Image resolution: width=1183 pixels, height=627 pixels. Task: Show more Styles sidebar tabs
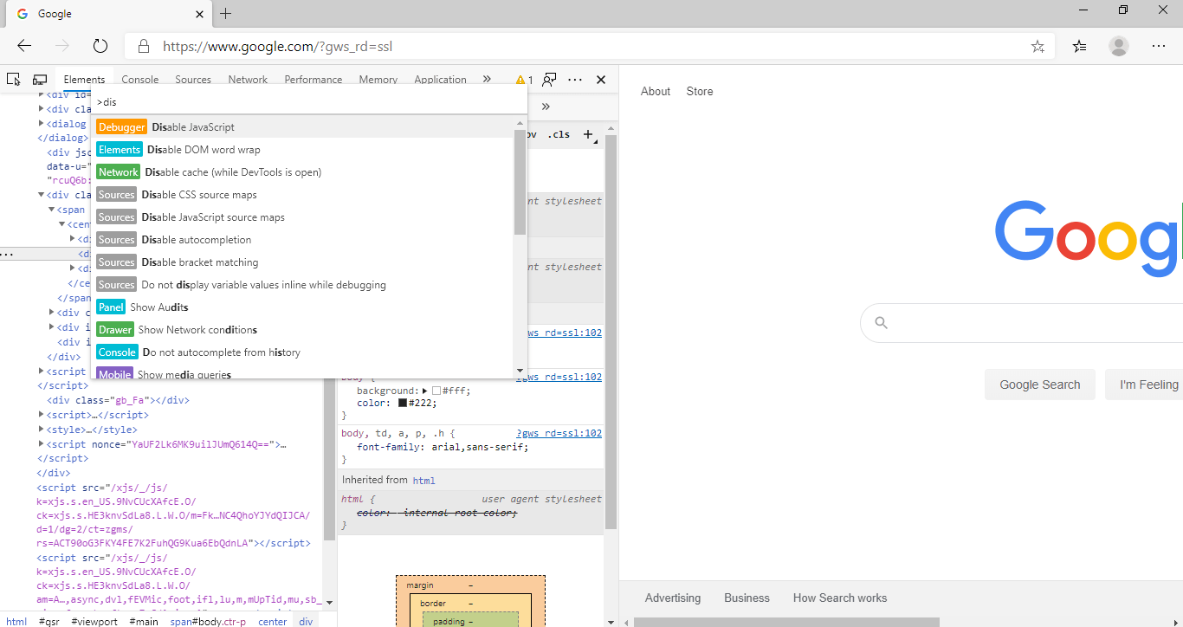coord(546,107)
